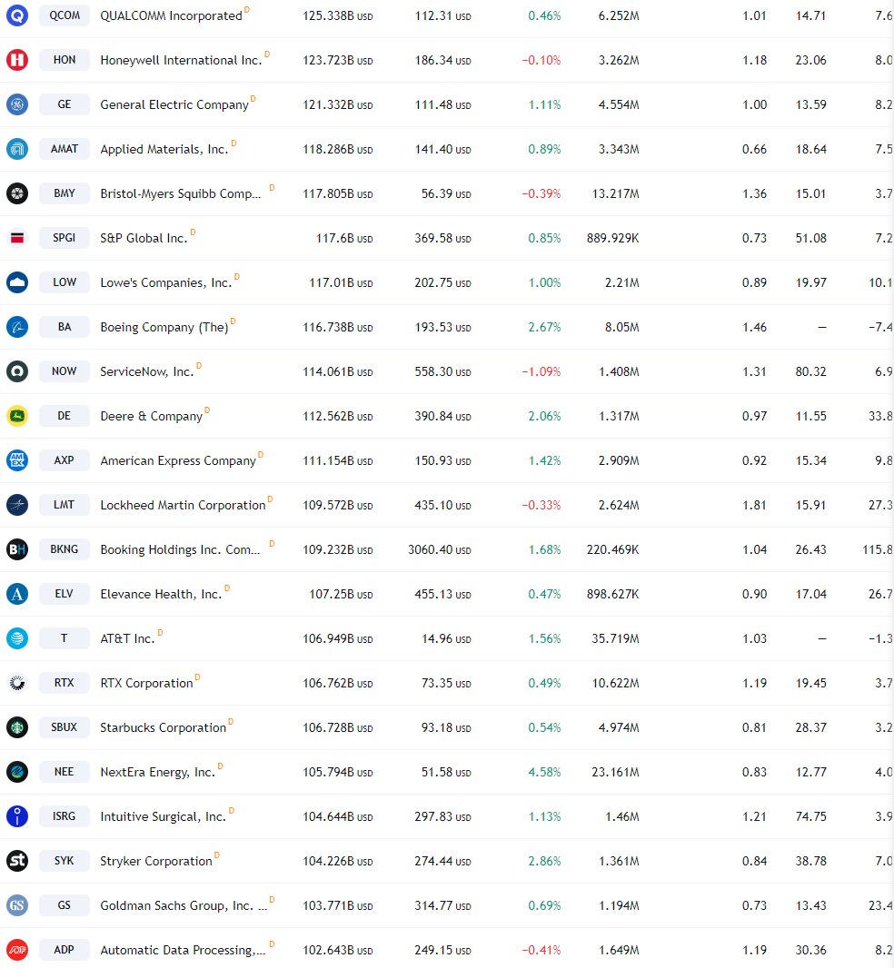Click the 220.469K volume value

[613, 549]
